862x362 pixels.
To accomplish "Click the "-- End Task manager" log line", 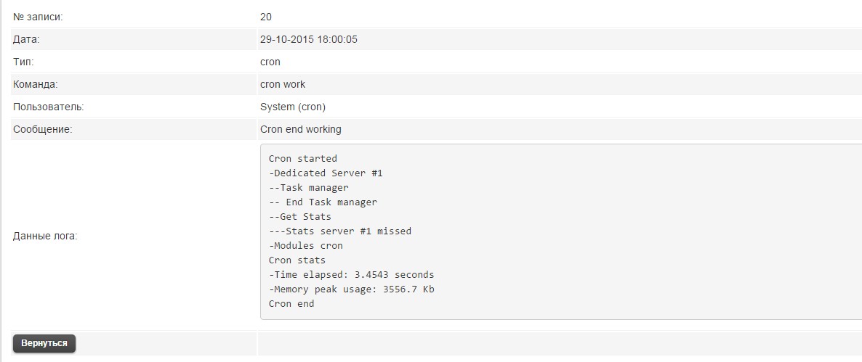I will (x=323, y=202).
